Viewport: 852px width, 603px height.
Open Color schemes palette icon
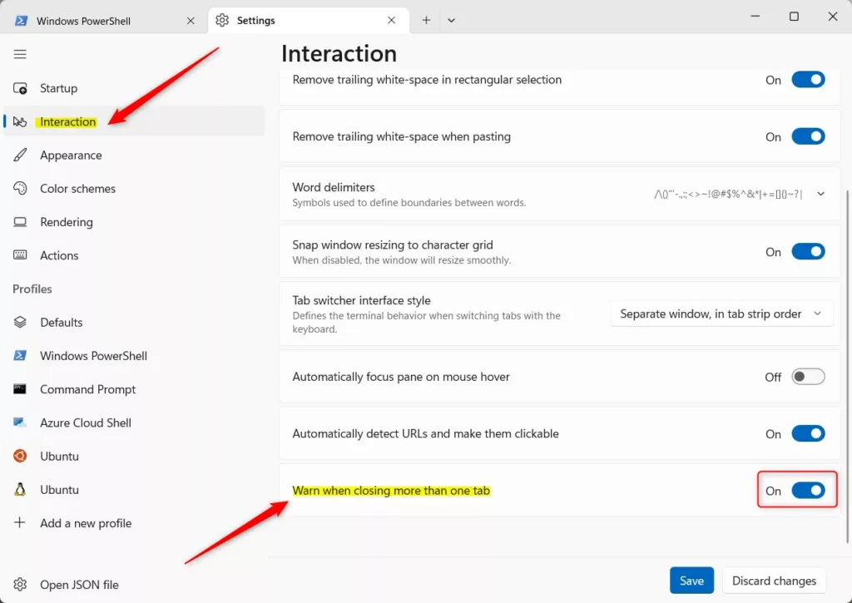click(20, 189)
